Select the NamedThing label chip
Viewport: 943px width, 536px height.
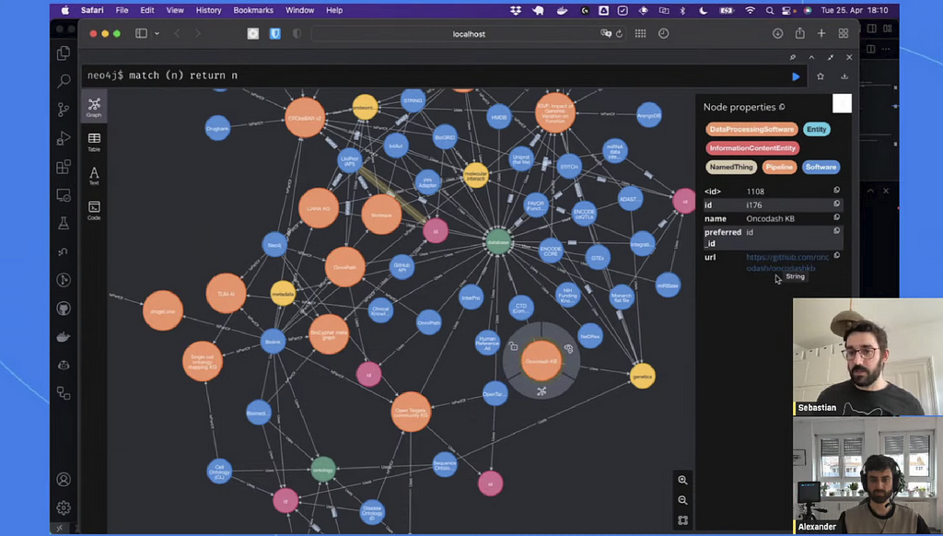click(730, 168)
